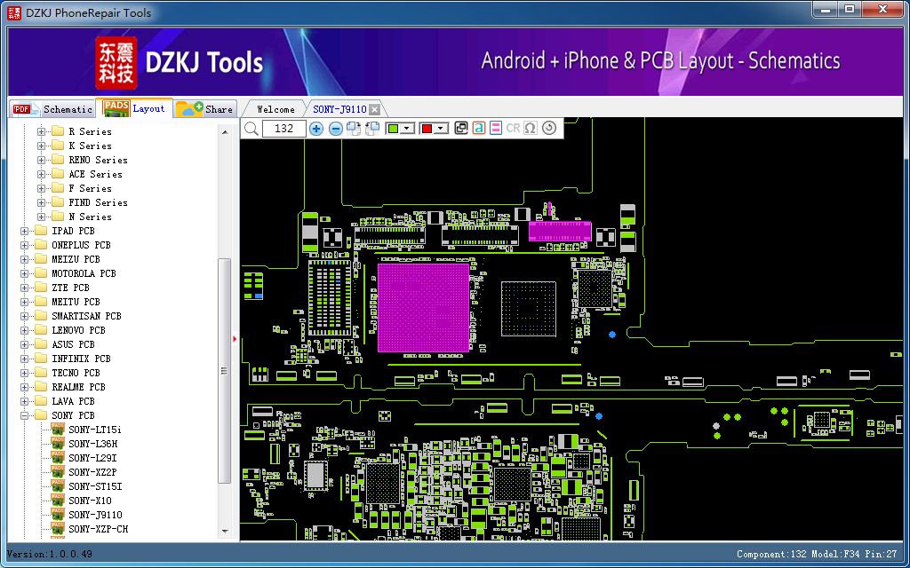
Task: Expand the IPAD PCB folder
Action: 24,231
